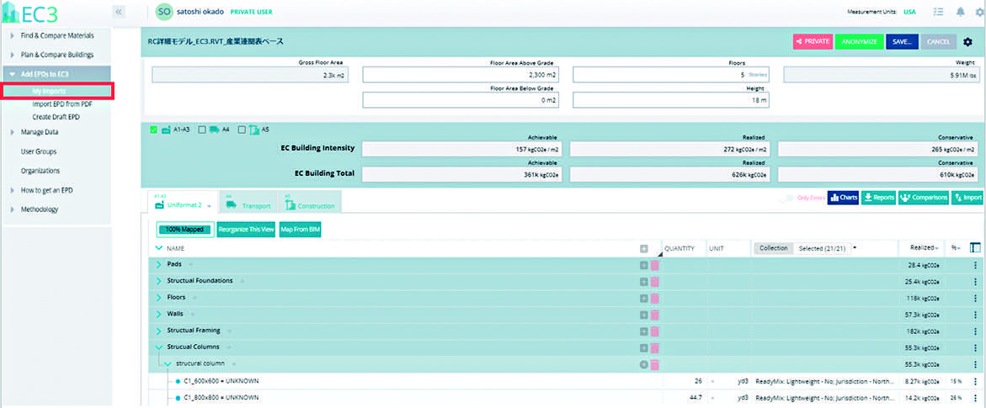Click the plus icon in the NAME header row
The width and height of the screenshot is (986, 408).
pos(644,248)
